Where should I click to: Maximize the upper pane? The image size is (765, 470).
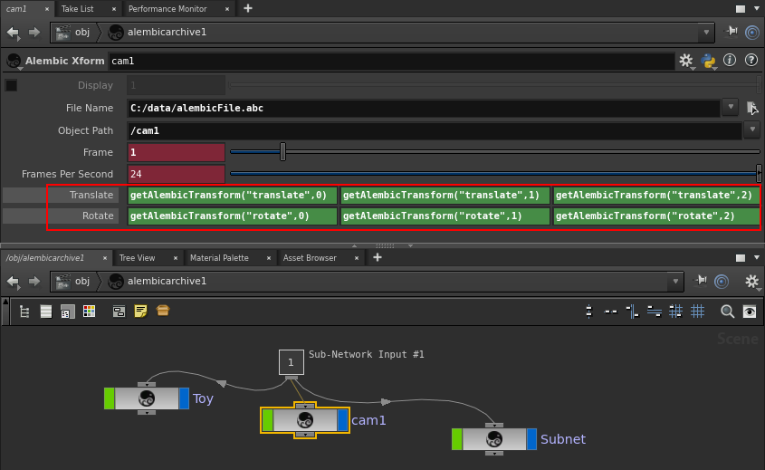click(x=741, y=9)
